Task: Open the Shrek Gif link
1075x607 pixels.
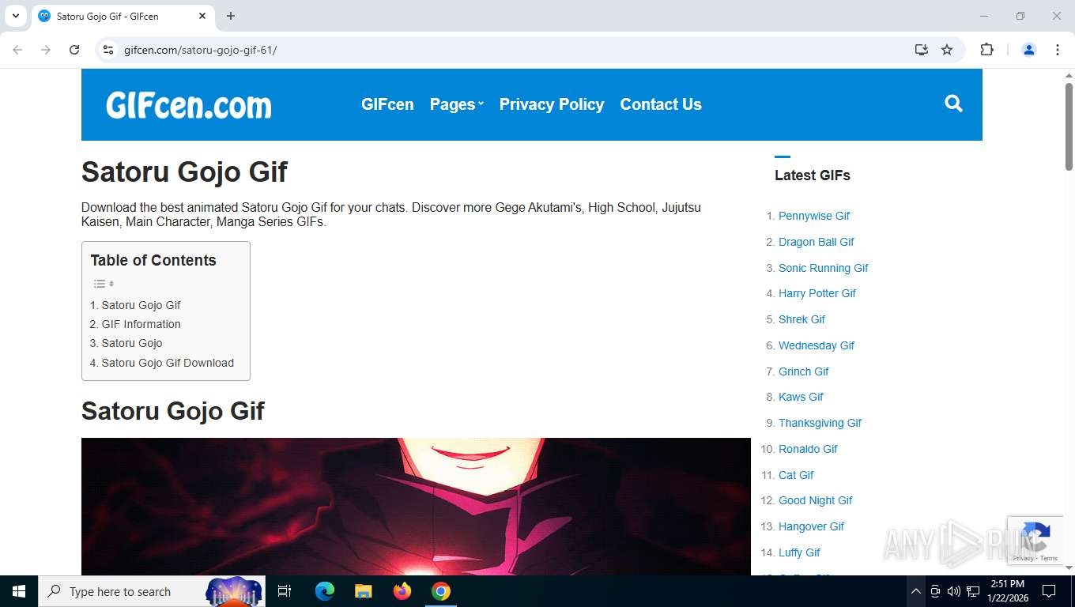Action: click(x=802, y=319)
